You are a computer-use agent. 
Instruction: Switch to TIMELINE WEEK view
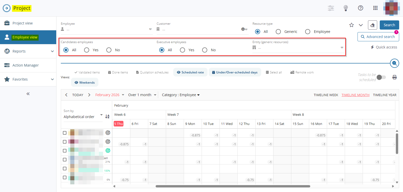click(326, 95)
